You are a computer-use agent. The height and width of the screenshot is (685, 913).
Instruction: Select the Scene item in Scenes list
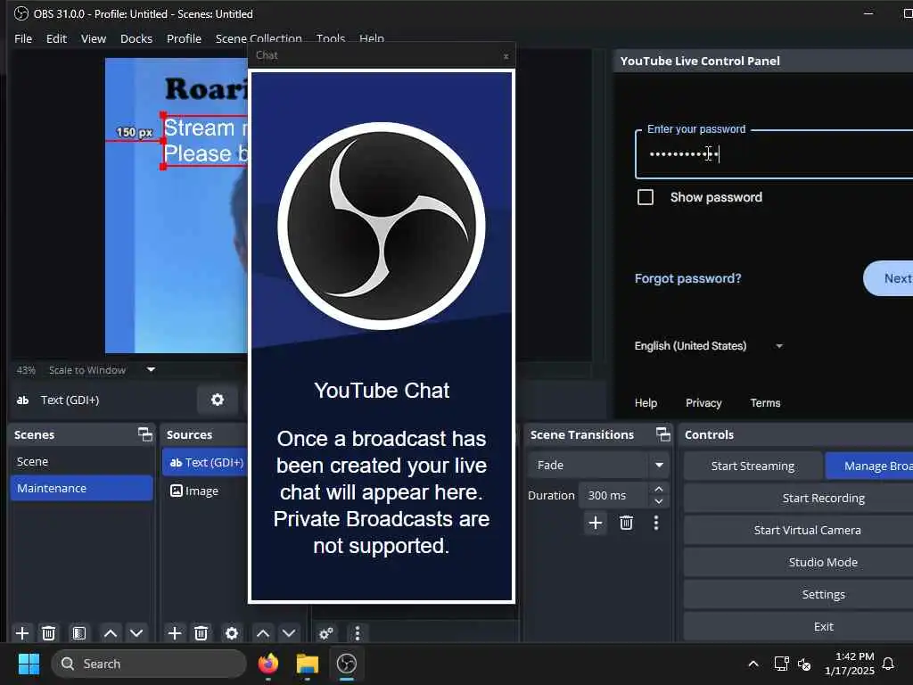click(x=81, y=461)
